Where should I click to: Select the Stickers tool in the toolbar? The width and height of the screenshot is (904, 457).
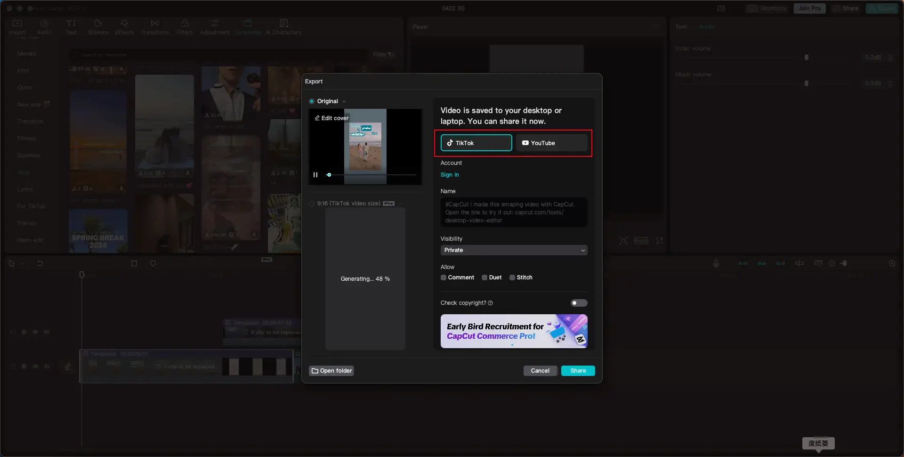point(98,26)
